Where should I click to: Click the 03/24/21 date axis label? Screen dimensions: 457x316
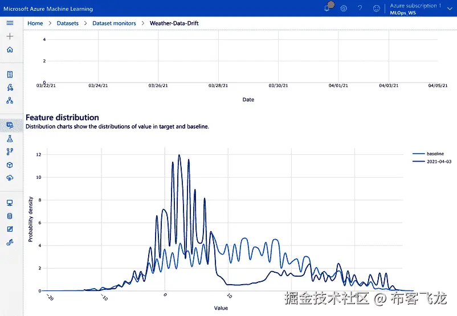pyautogui.click(x=98, y=85)
